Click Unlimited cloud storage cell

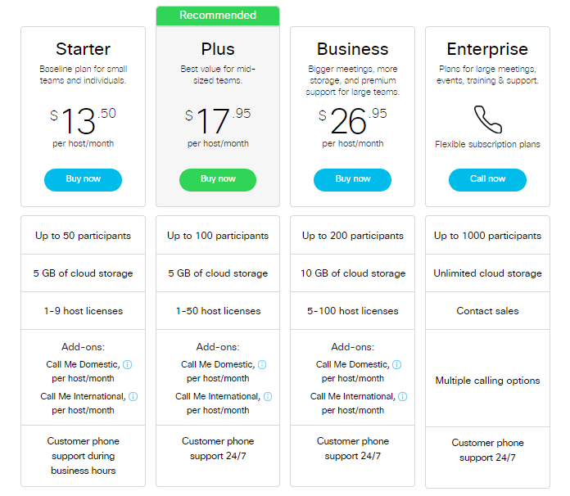[487, 273]
